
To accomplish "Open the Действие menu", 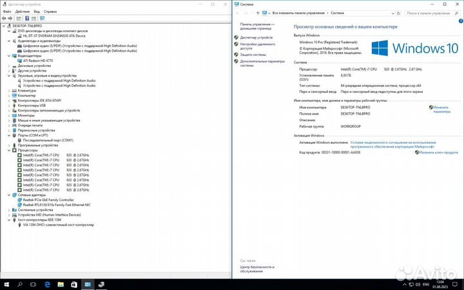I will point(23,12).
